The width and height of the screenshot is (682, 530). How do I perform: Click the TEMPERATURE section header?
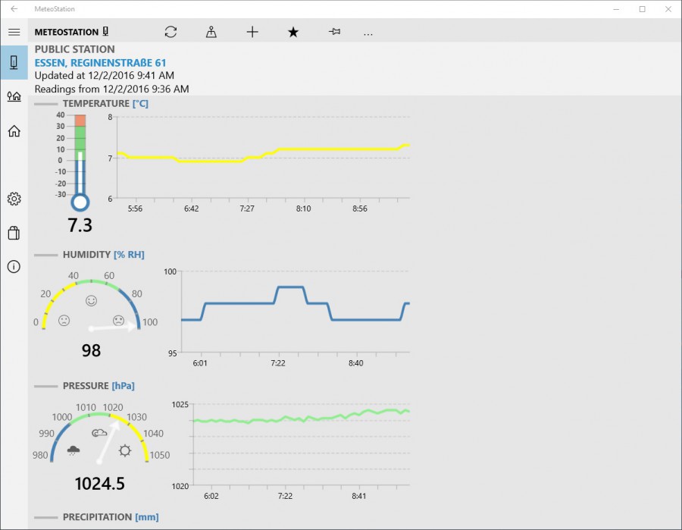[96, 103]
